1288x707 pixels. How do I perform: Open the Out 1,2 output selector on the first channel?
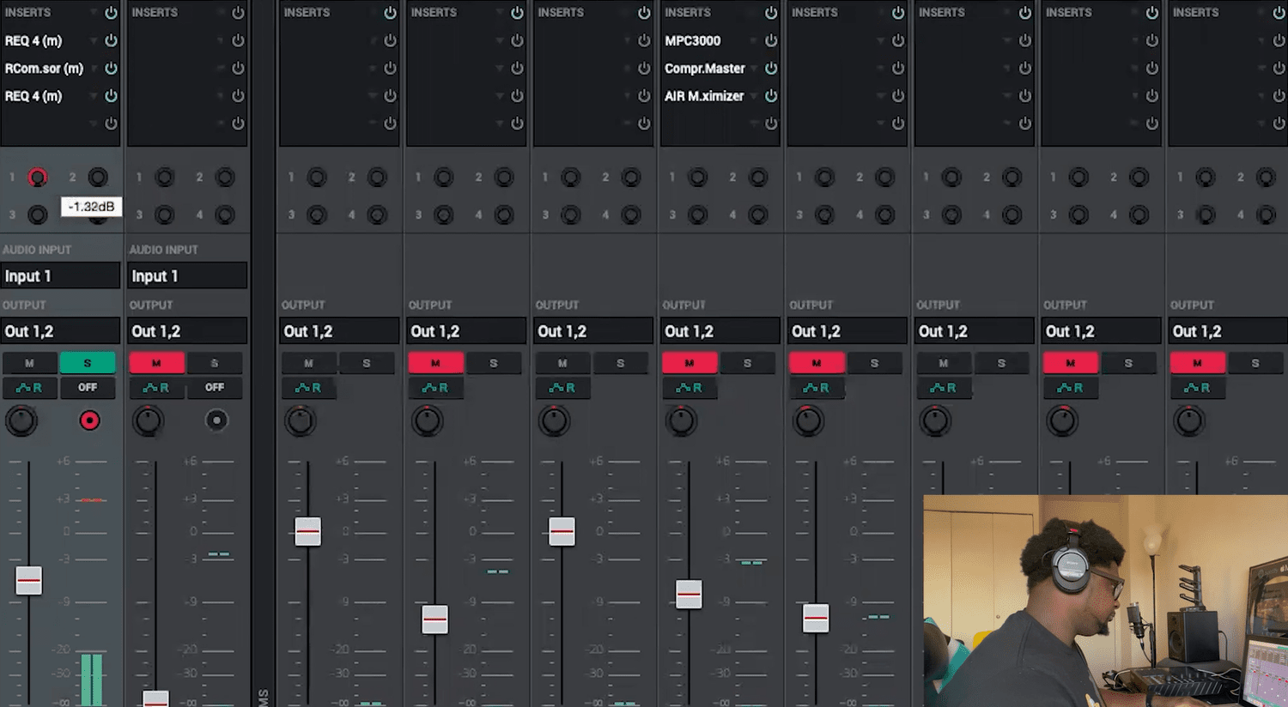coord(60,330)
